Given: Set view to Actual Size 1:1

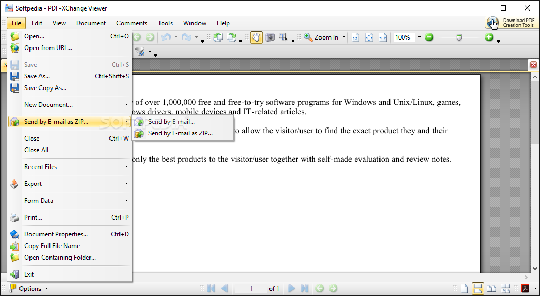Looking at the screenshot, I should point(355,37).
